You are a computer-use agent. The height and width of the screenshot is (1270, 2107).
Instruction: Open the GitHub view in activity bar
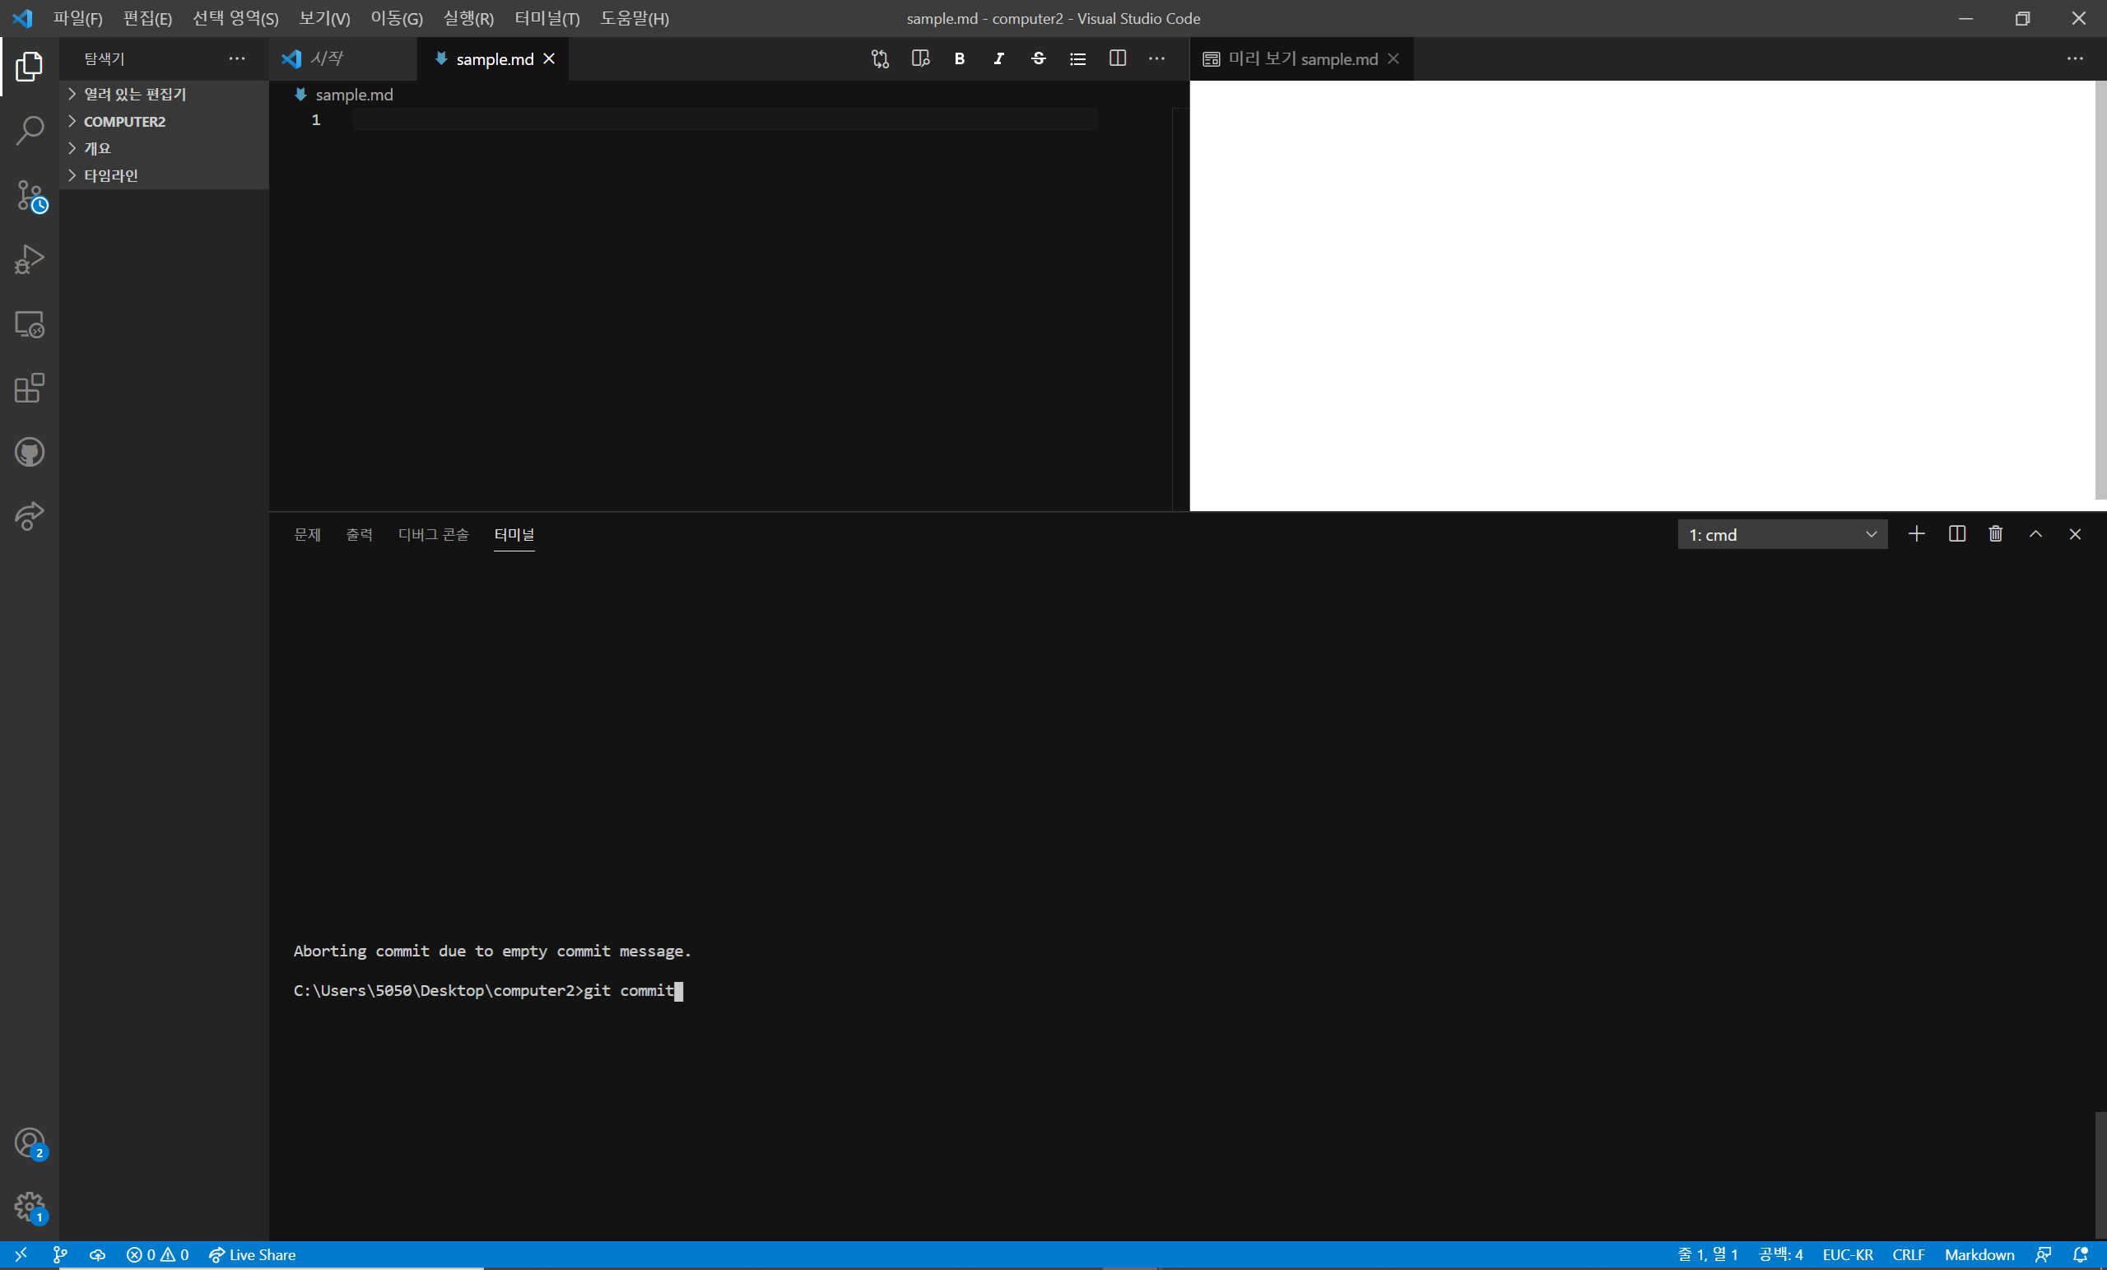tap(29, 453)
